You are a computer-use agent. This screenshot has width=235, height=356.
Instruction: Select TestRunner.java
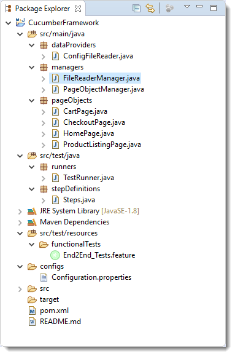pyautogui.click(x=88, y=178)
